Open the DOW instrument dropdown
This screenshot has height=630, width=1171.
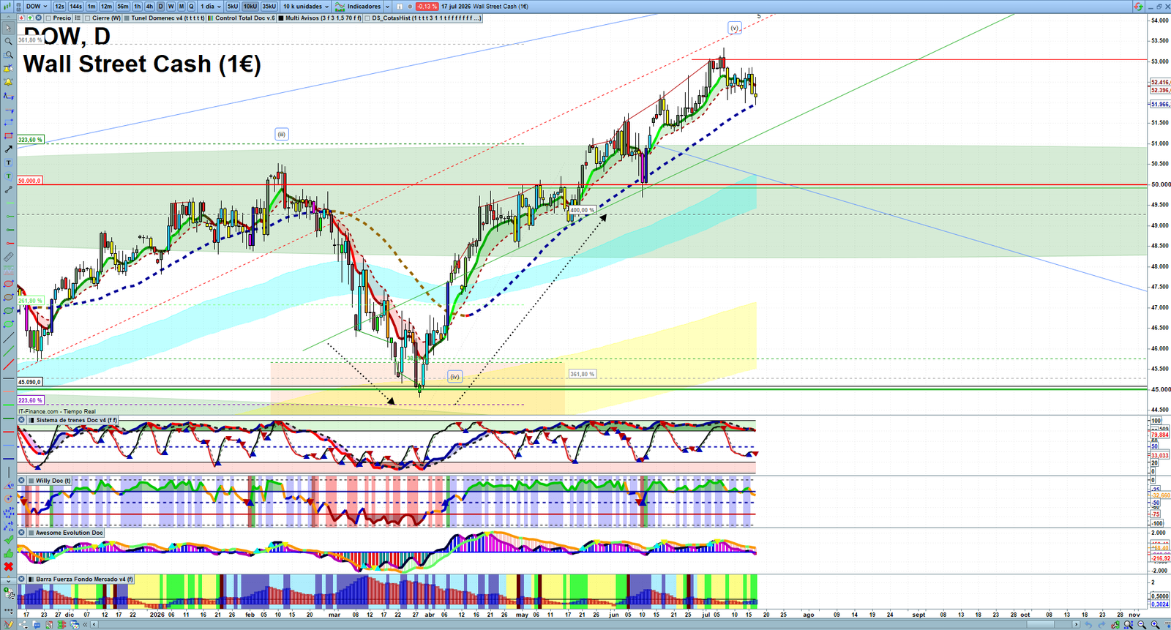click(x=37, y=7)
